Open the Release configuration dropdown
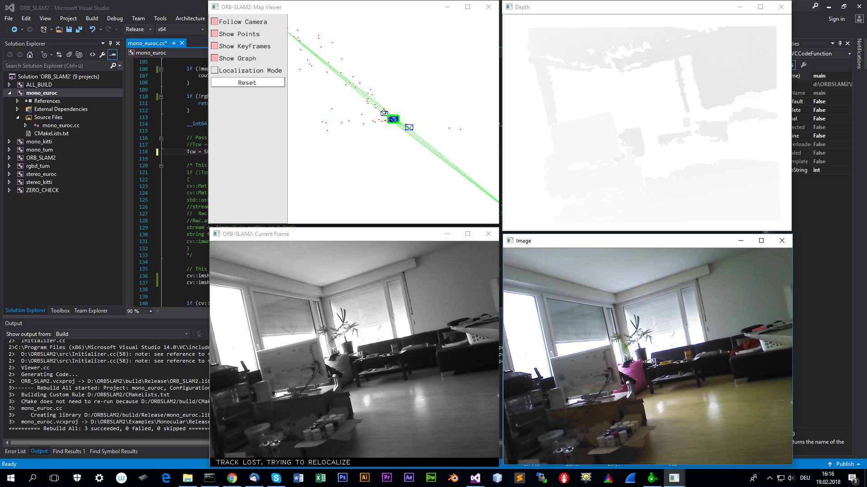 (x=139, y=29)
